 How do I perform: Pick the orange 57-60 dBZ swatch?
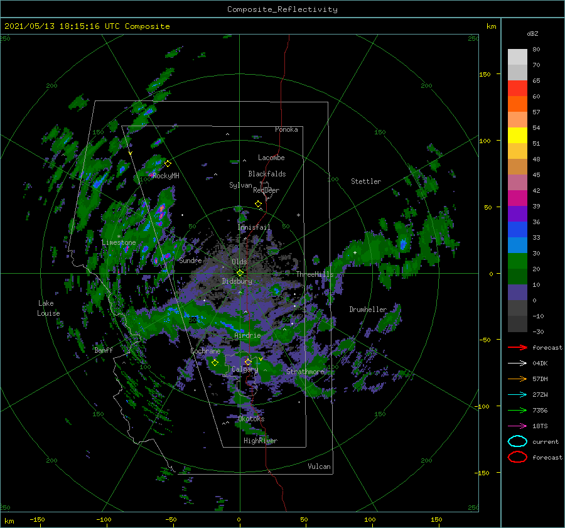(517, 104)
